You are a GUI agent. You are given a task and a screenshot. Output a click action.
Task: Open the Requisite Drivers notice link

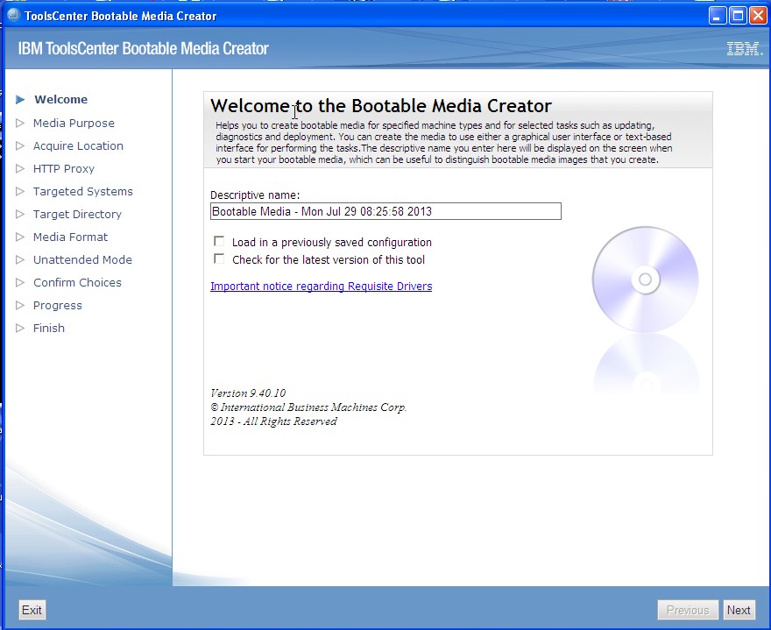[x=321, y=287]
